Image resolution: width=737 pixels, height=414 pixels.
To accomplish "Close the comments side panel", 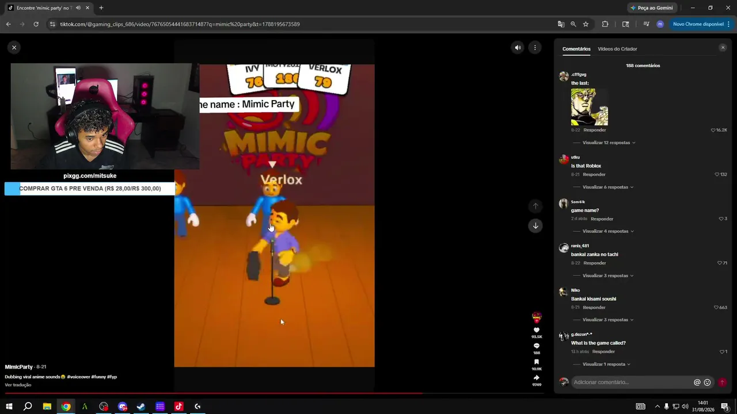I will point(723,48).
